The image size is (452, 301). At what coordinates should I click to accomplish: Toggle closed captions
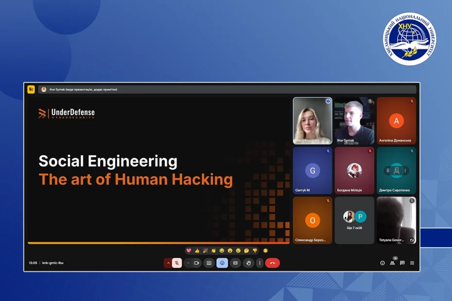[x=235, y=263]
